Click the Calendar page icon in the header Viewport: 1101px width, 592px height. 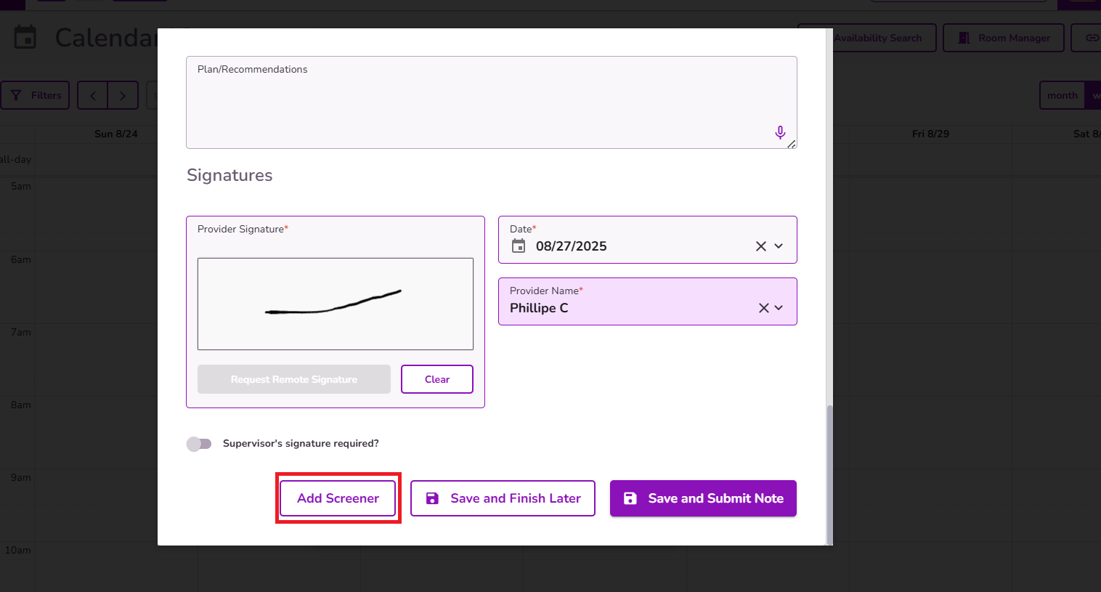25,37
